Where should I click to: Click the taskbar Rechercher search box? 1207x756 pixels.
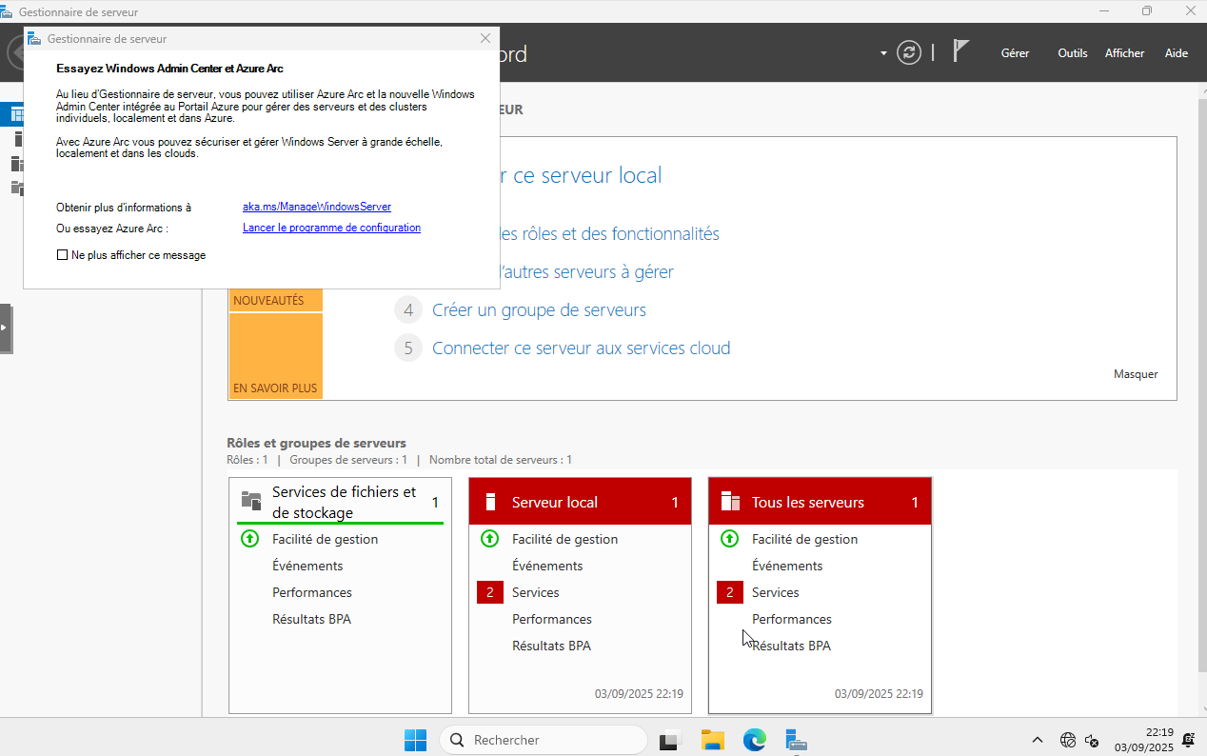pyautogui.click(x=543, y=740)
